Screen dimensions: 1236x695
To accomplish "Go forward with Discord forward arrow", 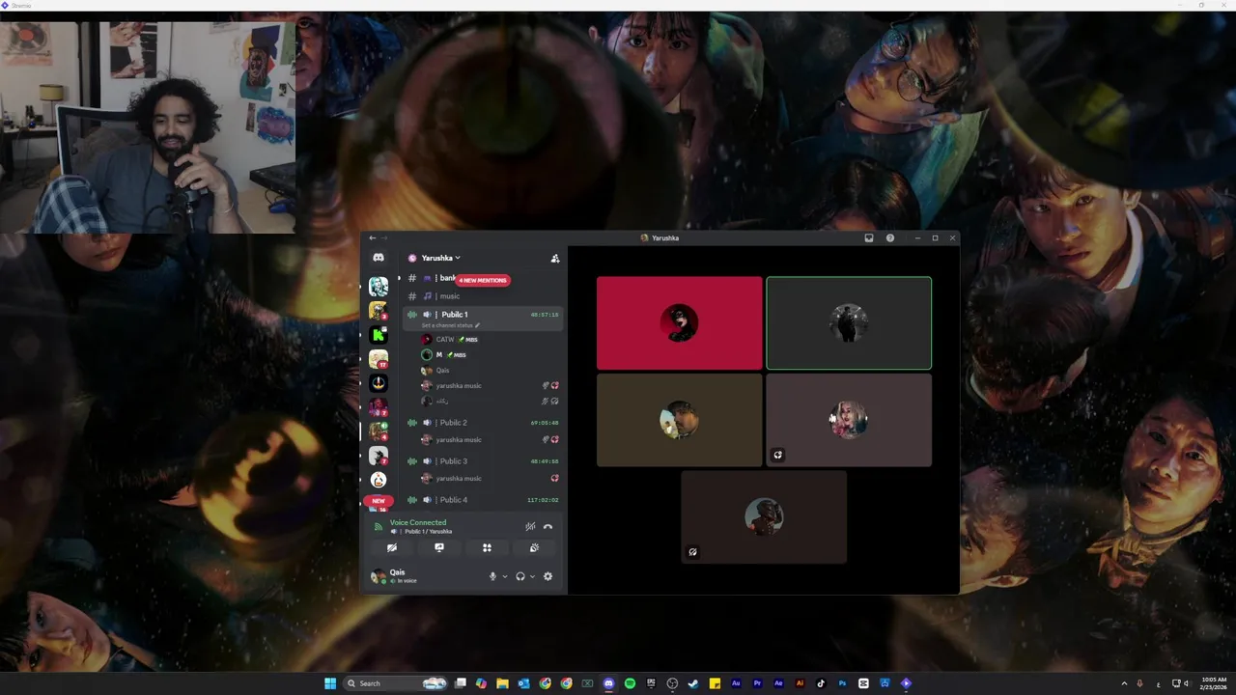I will pyautogui.click(x=384, y=237).
